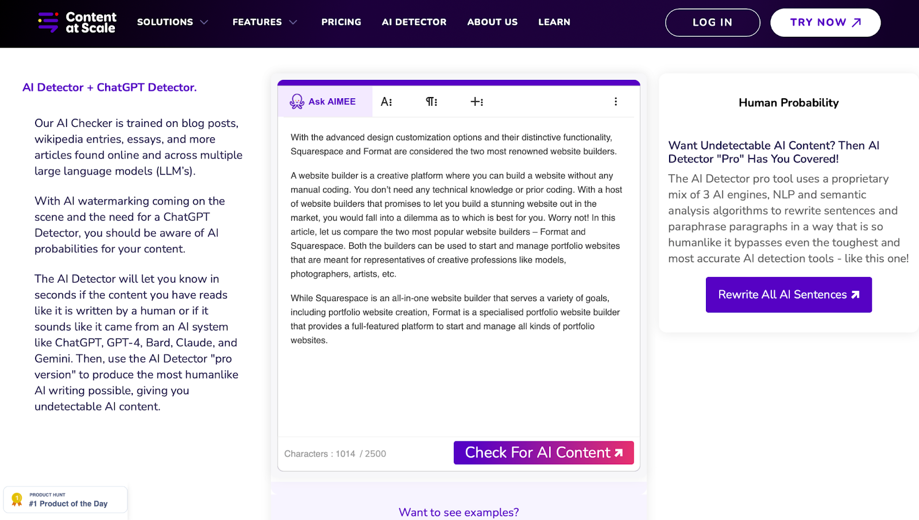
Task: Click the Characters : 1014 / 2500 counter
Action: [x=335, y=454]
